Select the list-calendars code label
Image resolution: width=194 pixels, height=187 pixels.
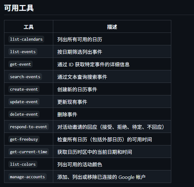click(26, 39)
